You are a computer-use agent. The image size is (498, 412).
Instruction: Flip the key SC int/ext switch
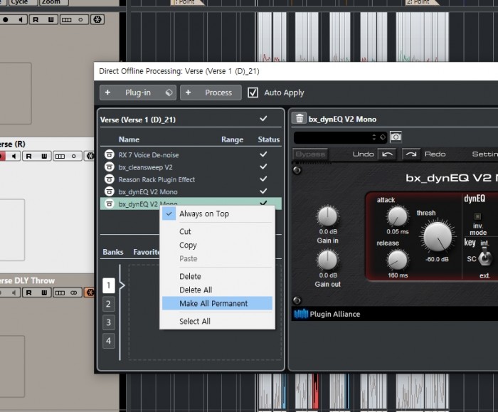coord(485,258)
